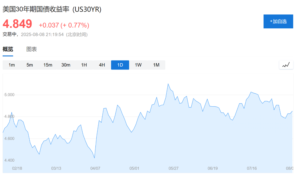Image resolution: width=297 pixels, height=177 pixels.
Task: Click the +加自选 button
Action: tap(278, 21)
